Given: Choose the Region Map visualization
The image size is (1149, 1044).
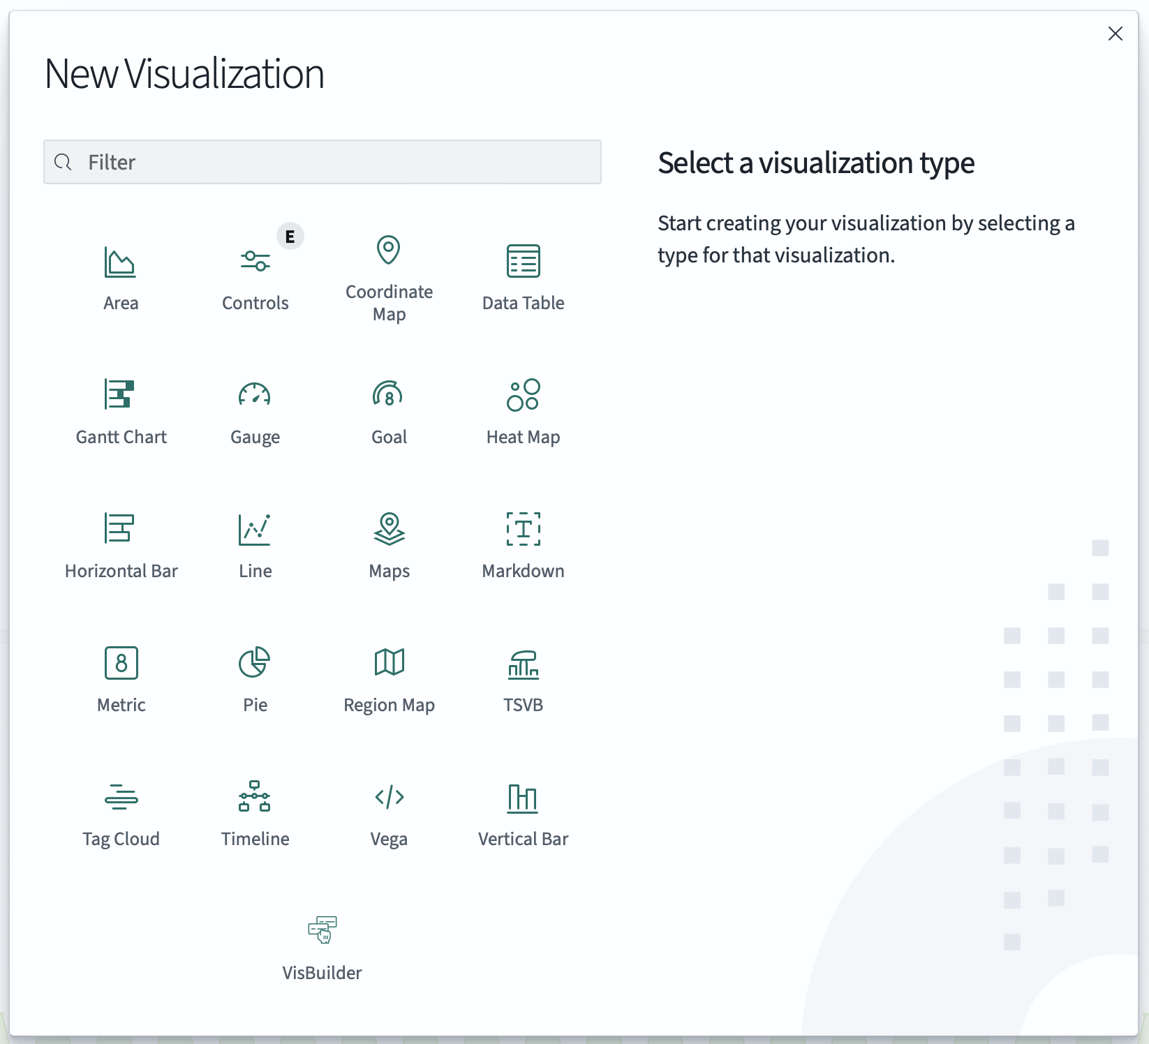Looking at the screenshot, I should tap(389, 664).
